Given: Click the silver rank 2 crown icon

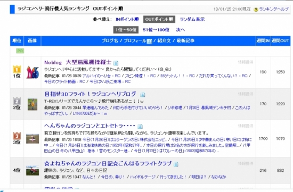Looking at the screenshot, I should tap(17, 101).
